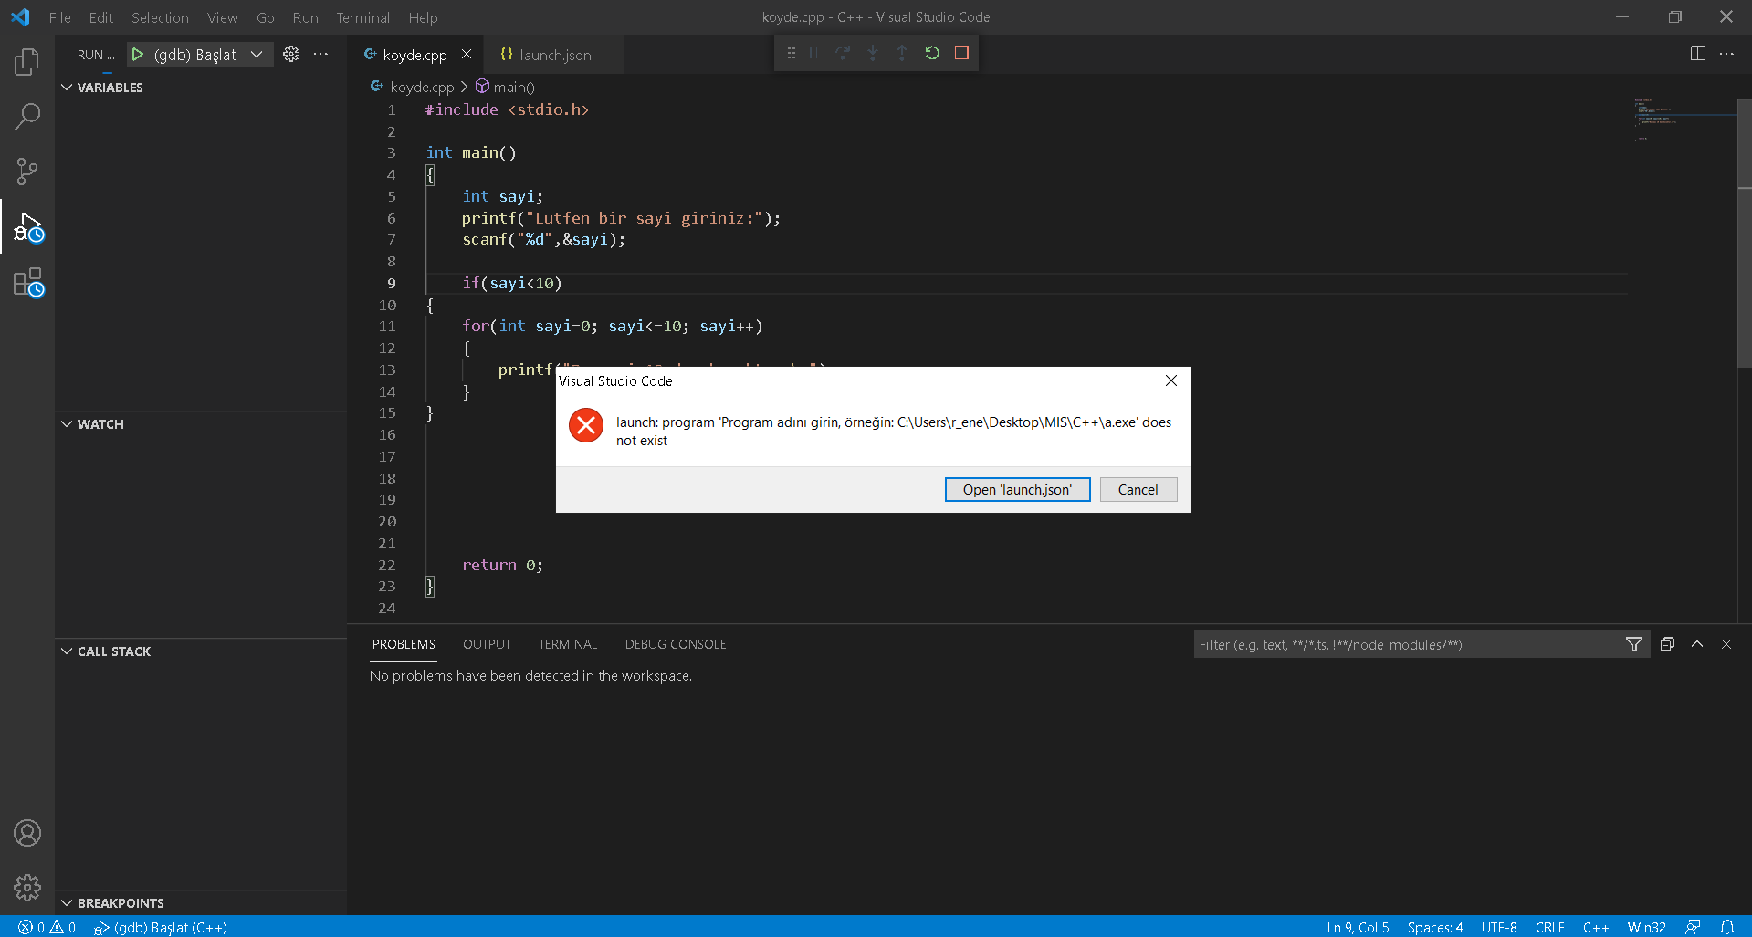Click the (gdb) Başlat (C++) status item
The height and width of the screenshot is (937, 1752).
(x=161, y=927)
